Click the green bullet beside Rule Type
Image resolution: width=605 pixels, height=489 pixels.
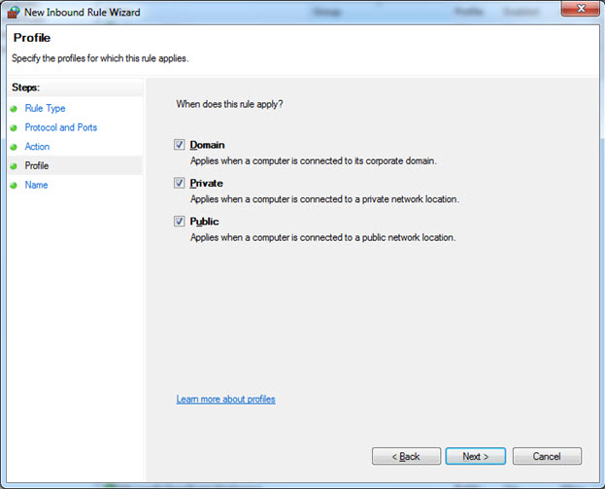14,109
